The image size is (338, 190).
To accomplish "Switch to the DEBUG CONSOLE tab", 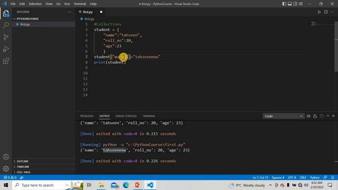I will [x=126, y=116].
